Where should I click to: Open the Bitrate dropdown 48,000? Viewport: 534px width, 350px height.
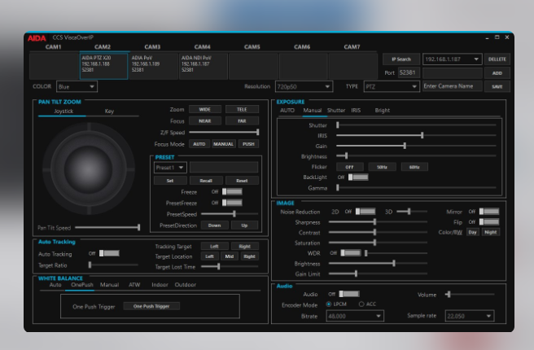[355, 316]
